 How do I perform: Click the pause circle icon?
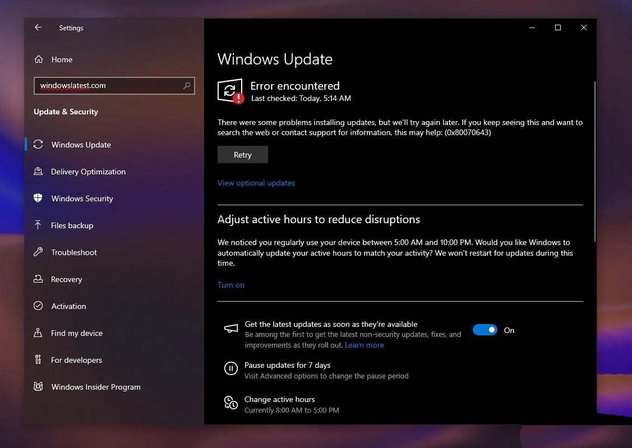(231, 368)
